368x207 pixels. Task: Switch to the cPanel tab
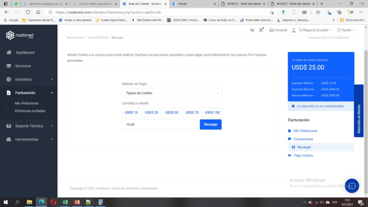click(194, 4)
